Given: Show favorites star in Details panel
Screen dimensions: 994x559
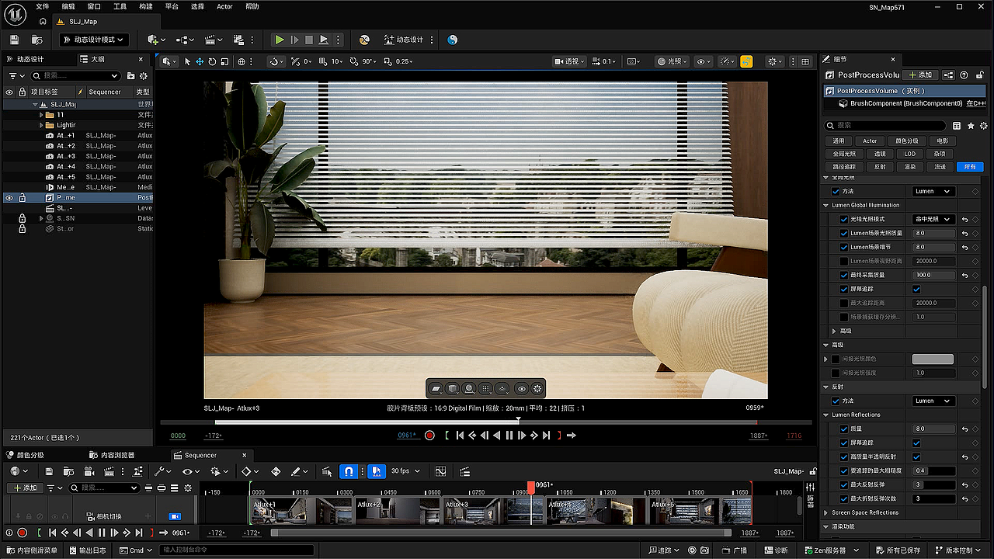Looking at the screenshot, I should 971,125.
